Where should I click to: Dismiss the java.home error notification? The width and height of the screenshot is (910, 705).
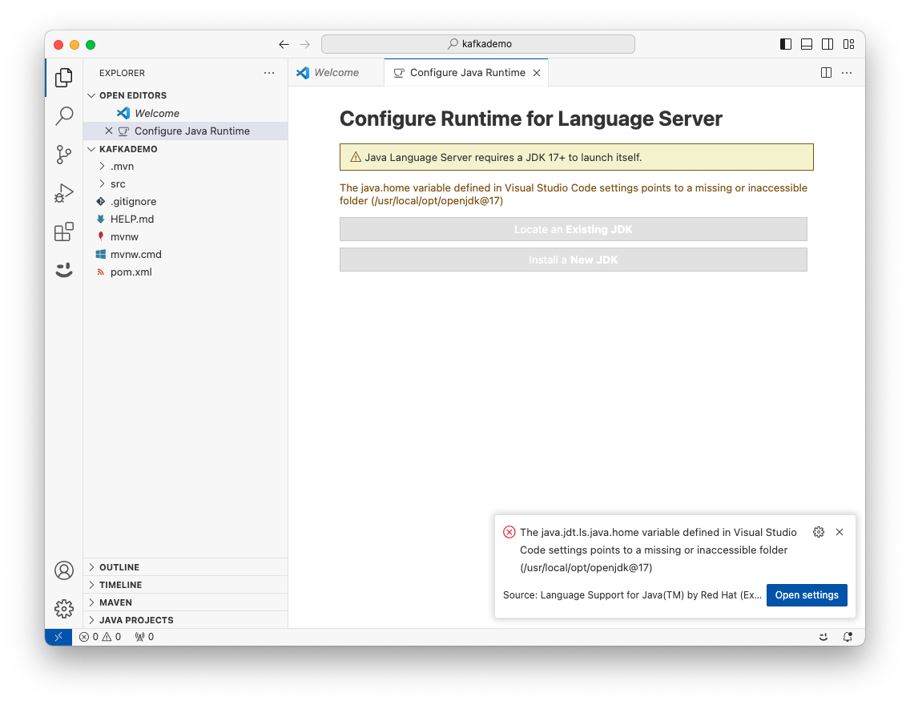pos(840,532)
